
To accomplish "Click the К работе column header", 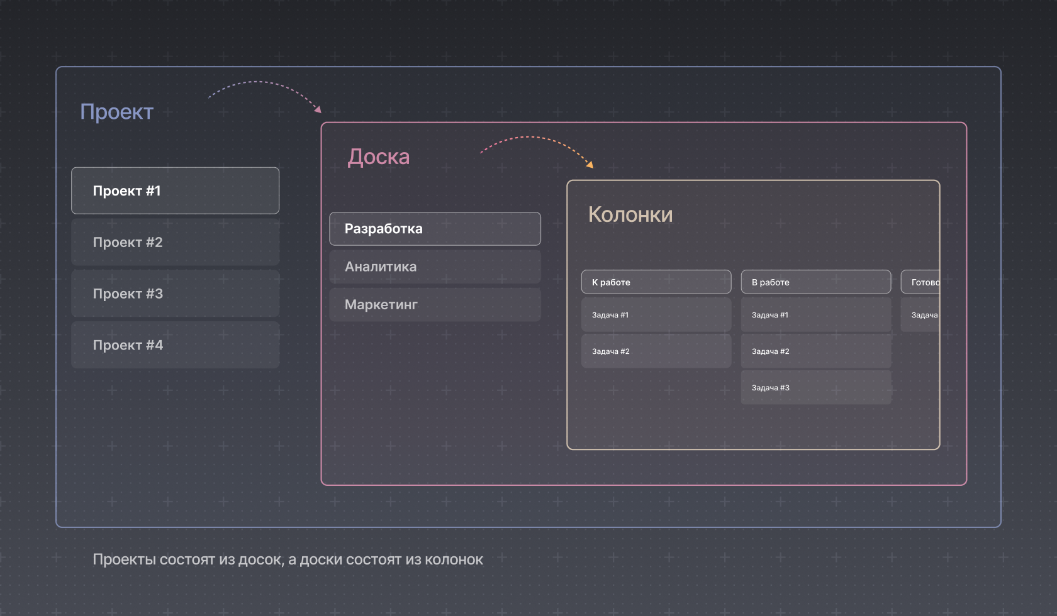I will 656,282.
